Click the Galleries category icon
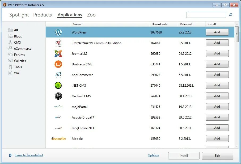 10,61
